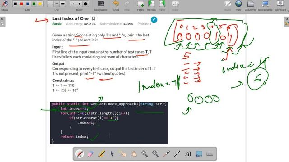The height and width of the screenshot is (162, 289).
Task: Click the Basic difficulty label
Action: pyautogui.click(x=57, y=24)
